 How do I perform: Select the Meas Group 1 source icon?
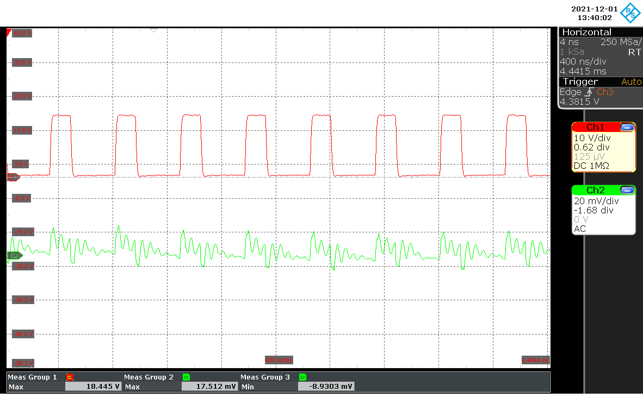70,377
